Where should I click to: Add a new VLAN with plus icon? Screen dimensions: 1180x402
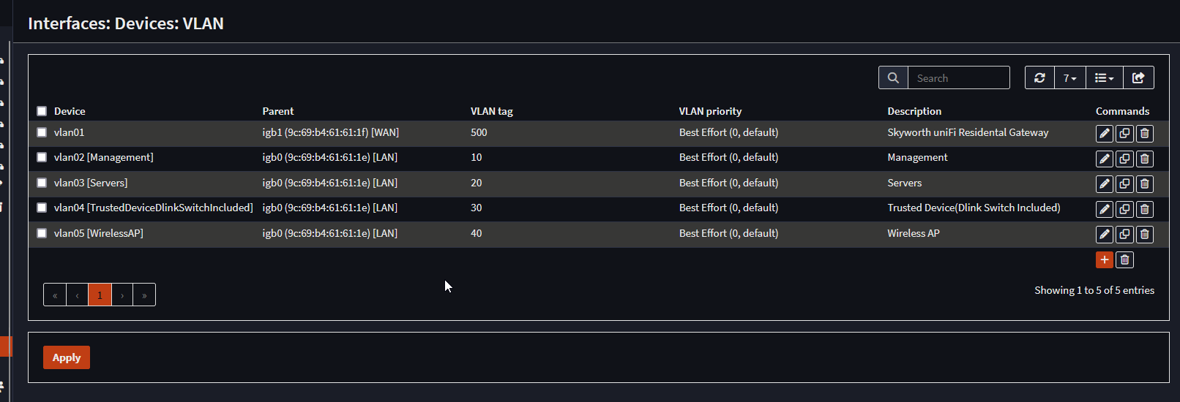(x=1105, y=259)
